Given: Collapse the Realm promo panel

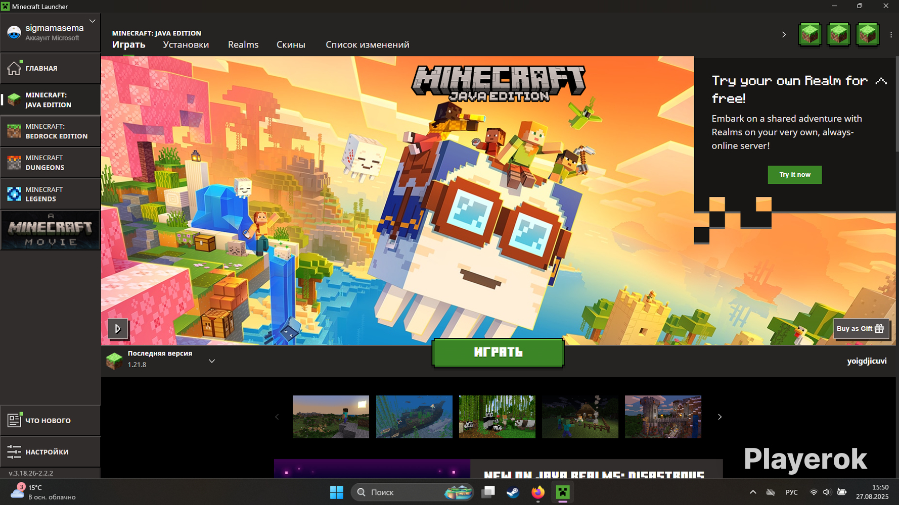Looking at the screenshot, I should pyautogui.click(x=881, y=81).
